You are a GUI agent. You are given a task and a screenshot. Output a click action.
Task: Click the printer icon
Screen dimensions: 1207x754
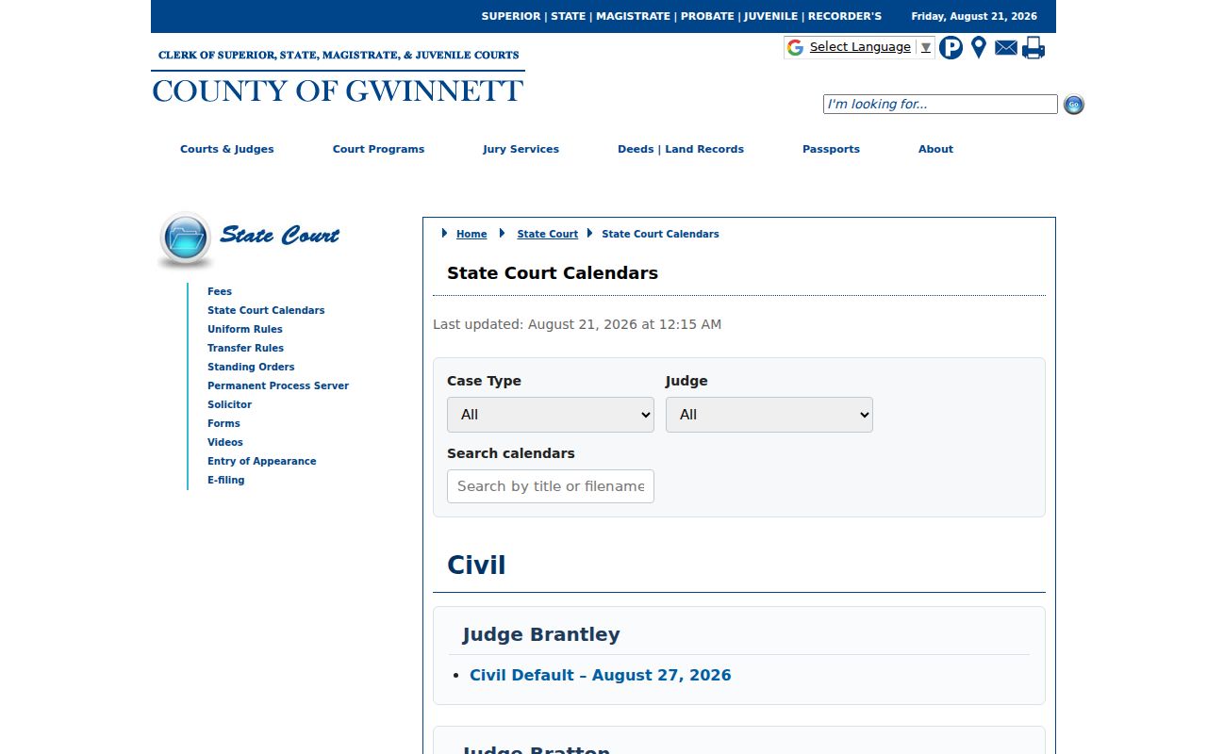pyautogui.click(x=1033, y=47)
